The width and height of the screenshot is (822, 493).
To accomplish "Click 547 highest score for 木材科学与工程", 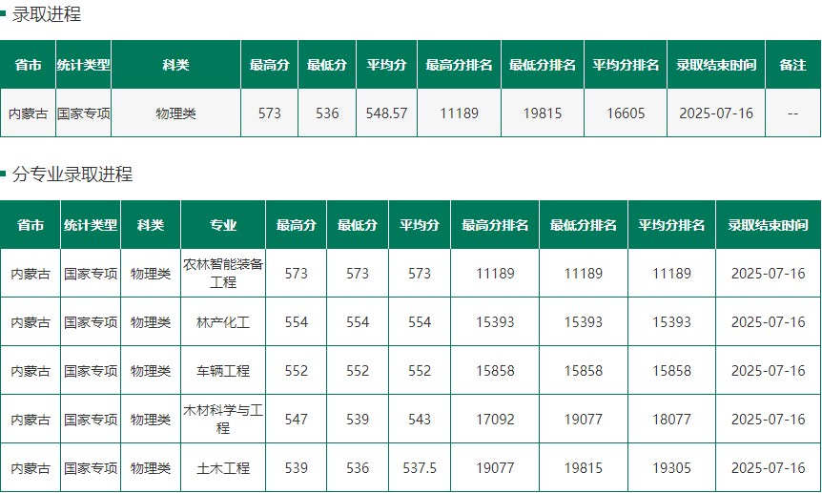I will 297,419.
